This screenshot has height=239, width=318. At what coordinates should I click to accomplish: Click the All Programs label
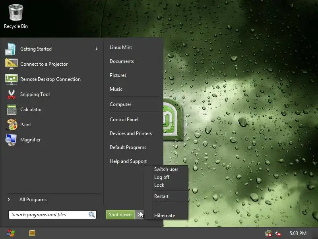click(x=33, y=200)
